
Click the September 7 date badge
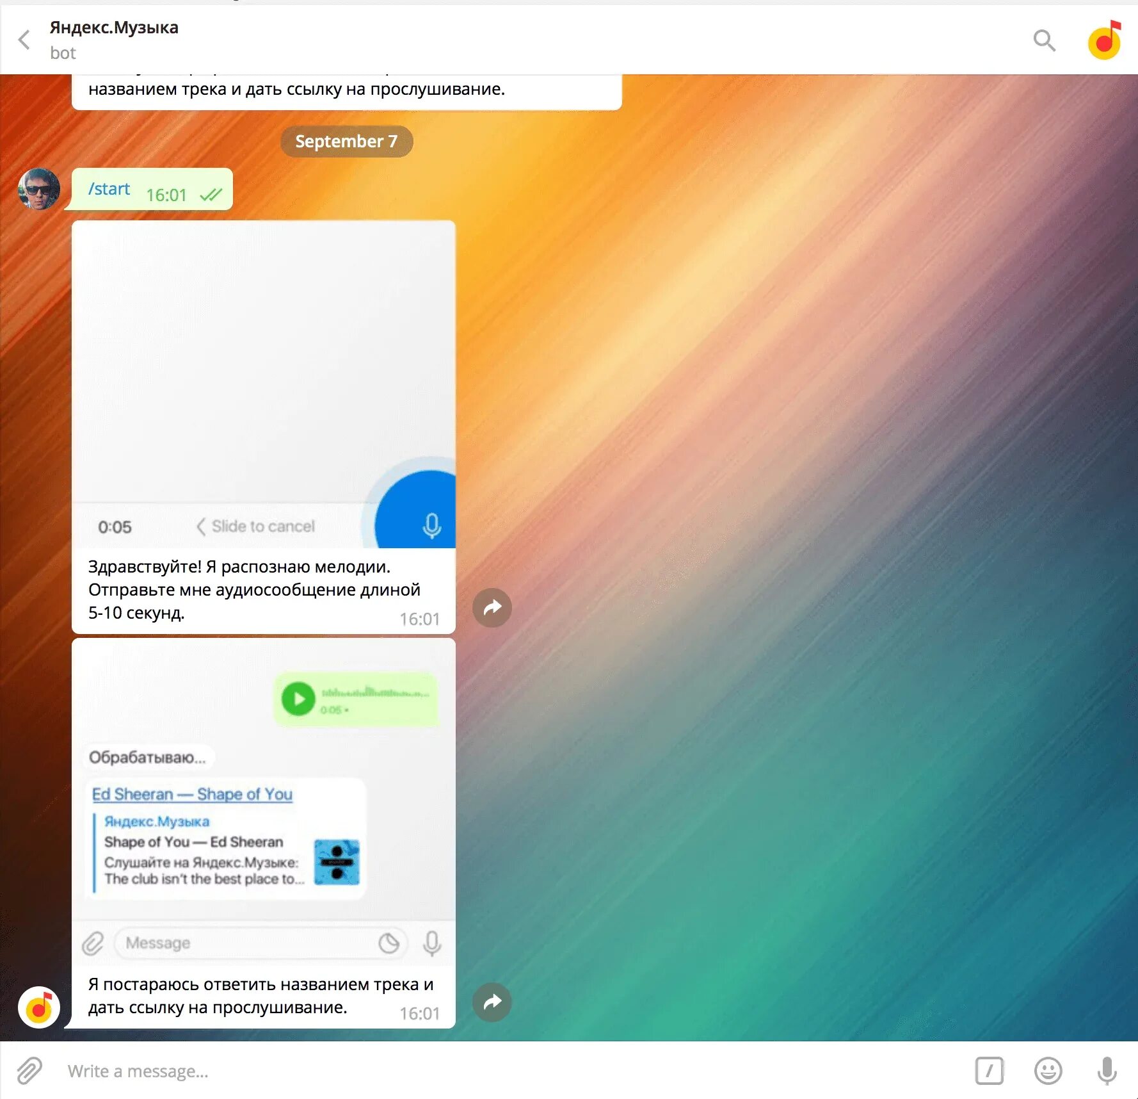point(346,141)
